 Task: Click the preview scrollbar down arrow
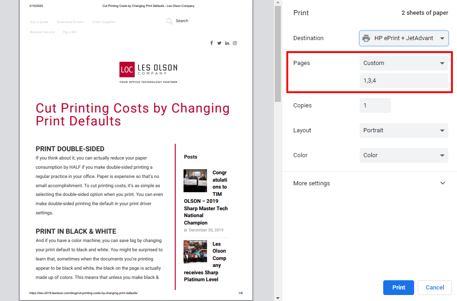pyautogui.click(x=278, y=298)
